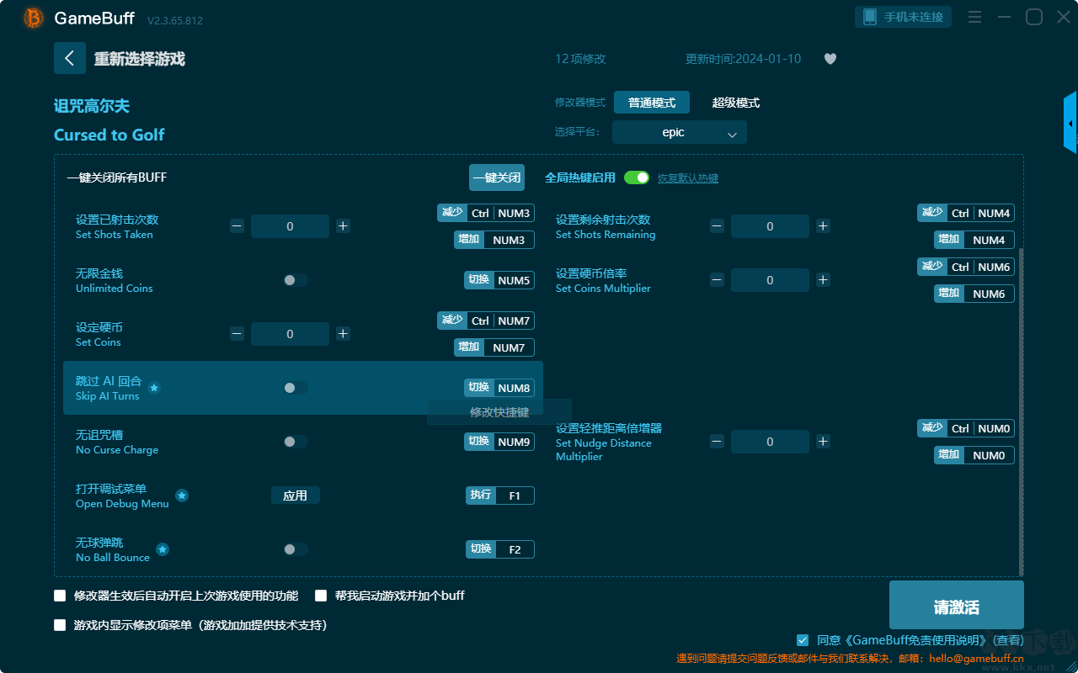The width and height of the screenshot is (1078, 673).
Task: Click NUM6 increase hotkey button
Action: 974,294
